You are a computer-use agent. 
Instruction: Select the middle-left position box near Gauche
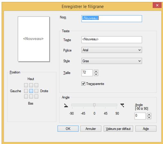(26, 91)
